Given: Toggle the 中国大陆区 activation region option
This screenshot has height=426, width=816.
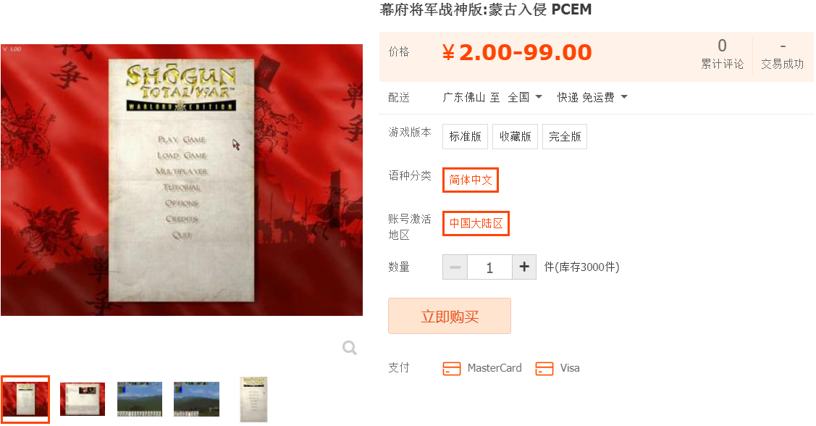Looking at the screenshot, I should pyautogui.click(x=476, y=223).
